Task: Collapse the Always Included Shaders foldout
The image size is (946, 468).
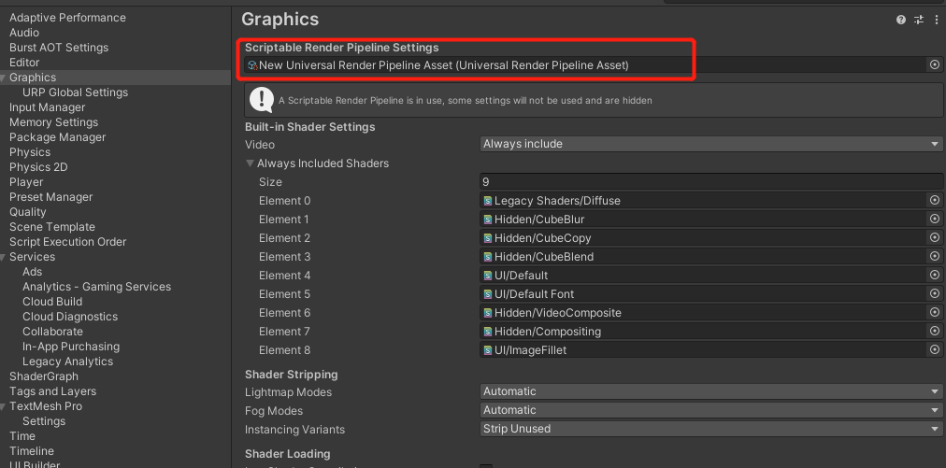Action: 250,163
